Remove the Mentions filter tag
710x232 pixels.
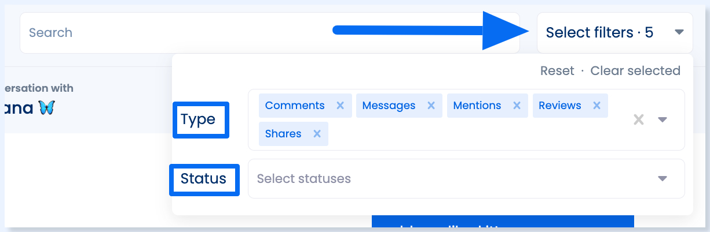pos(517,106)
